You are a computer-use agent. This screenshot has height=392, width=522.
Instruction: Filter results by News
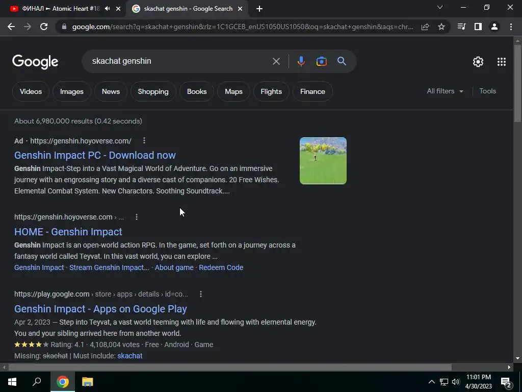pyautogui.click(x=111, y=91)
